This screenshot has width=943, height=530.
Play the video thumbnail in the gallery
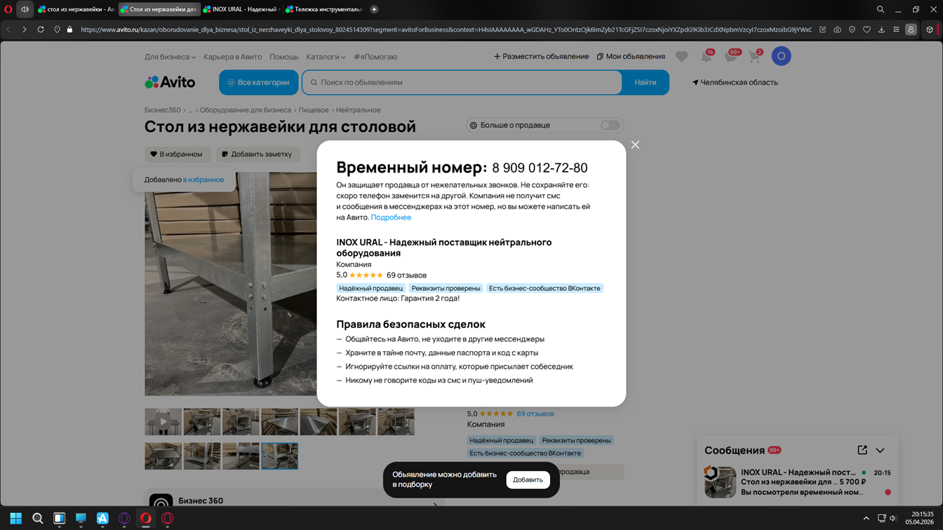tap(163, 422)
